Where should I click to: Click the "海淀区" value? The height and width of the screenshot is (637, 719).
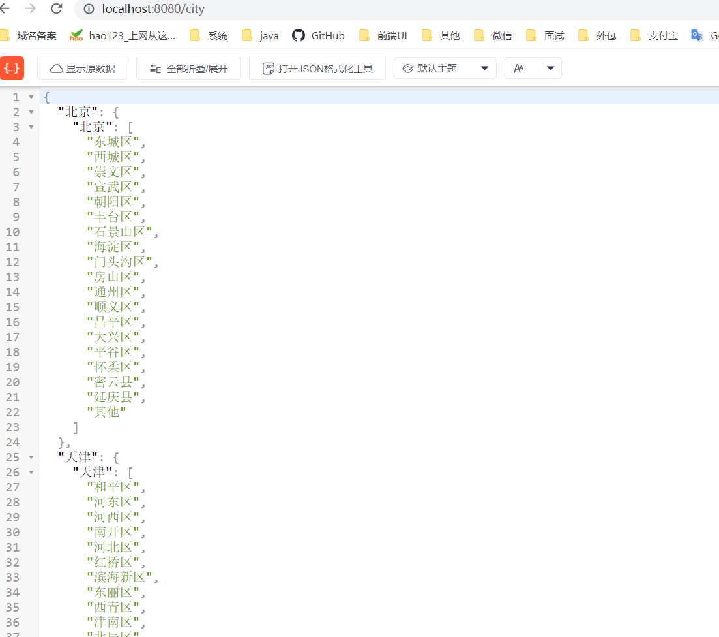click(x=113, y=247)
